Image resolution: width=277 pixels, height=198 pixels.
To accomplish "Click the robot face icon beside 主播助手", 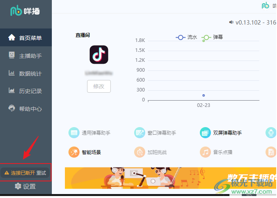I will pyautogui.click(x=11, y=55).
